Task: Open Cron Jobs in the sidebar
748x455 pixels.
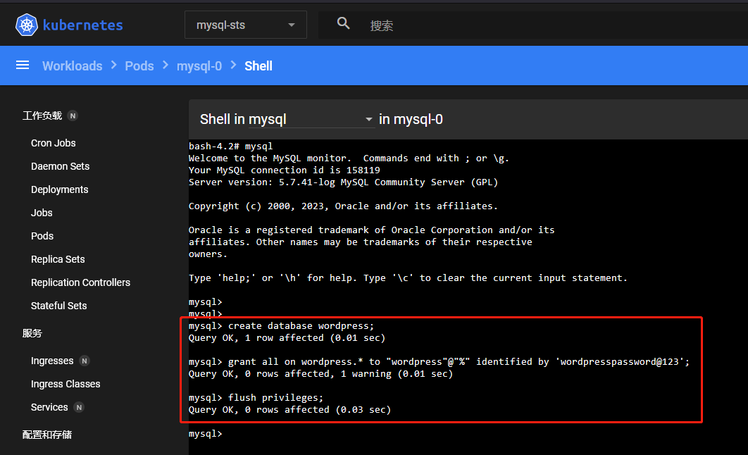Action: pyautogui.click(x=54, y=143)
